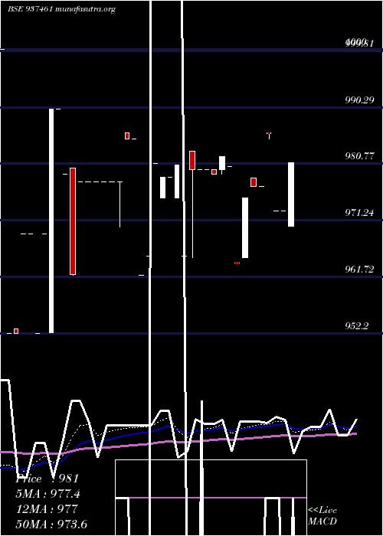
Task: Click the 990.29 price level label
Action: coord(359,100)
